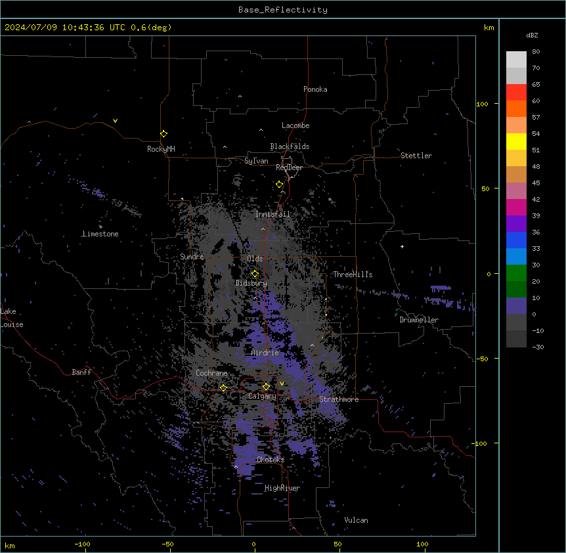Image resolution: width=566 pixels, height=553 pixels.
Task: Click the km unit label at bottom left
Action: tap(10, 545)
